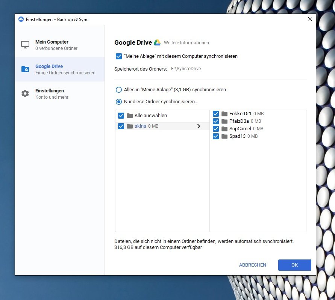This screenshot has height=300, width=335.
Task: Click '316,3 GB auf diesem Computer verfügbar' text
Action: 158,247
